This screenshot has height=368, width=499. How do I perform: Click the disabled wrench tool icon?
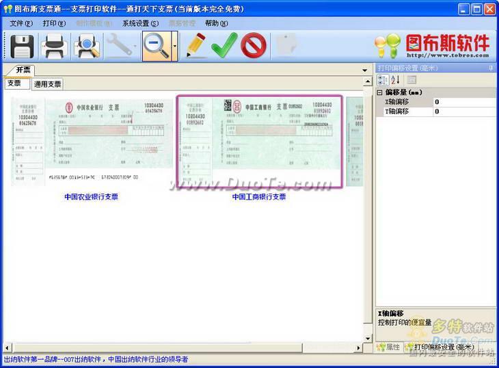click(x=120, y=45)
